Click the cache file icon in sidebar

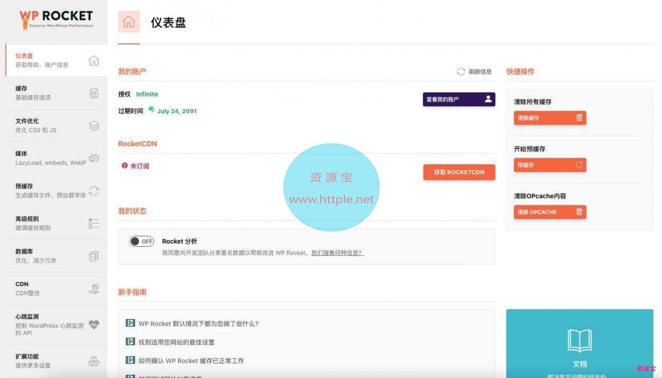coord(94,93)
